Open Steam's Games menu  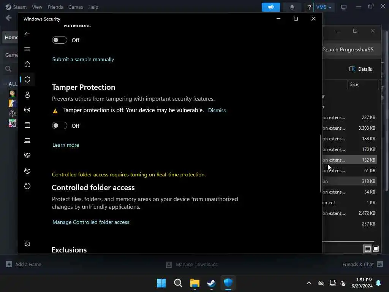click(x=76, y=7)
